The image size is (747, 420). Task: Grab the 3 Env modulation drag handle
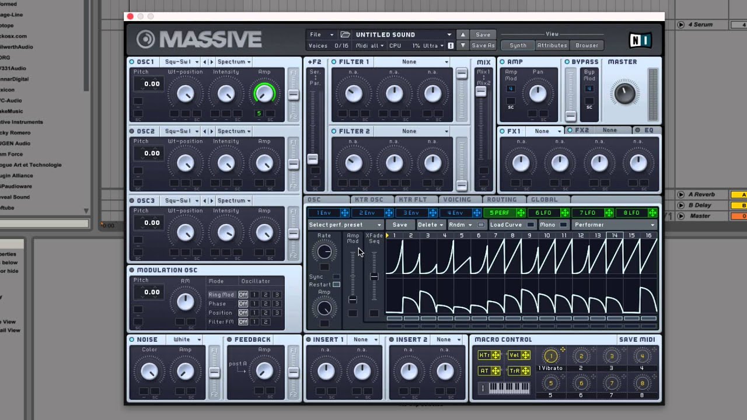(x=432, y=213)
